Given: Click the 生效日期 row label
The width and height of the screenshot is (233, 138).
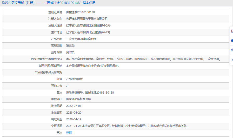Looking at the screenshot, I should coord(57,113).
